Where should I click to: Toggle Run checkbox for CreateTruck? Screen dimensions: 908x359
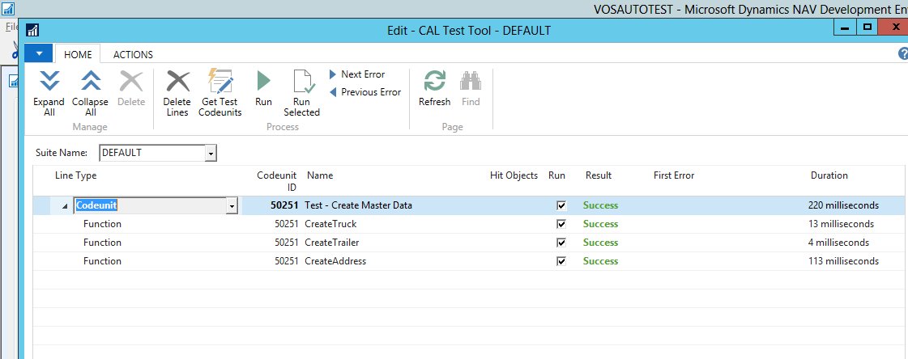(561, 224)
